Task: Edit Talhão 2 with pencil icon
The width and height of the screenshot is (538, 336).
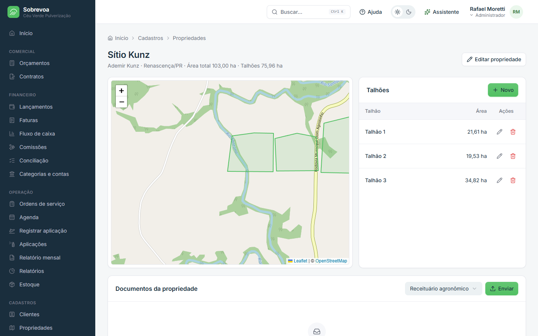Action: point(500,156)
